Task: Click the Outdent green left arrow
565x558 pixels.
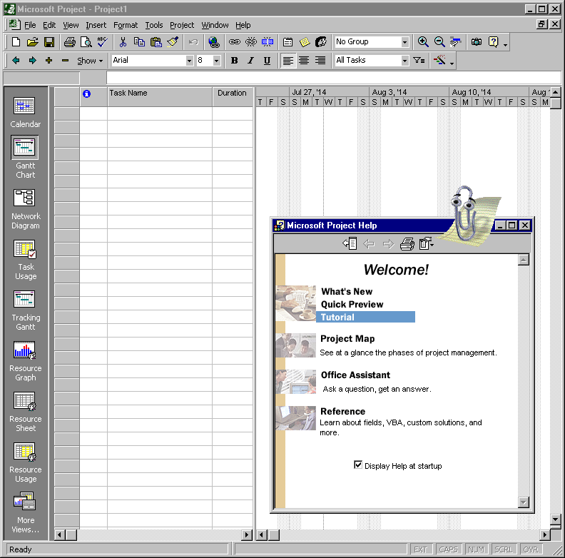Action: click(x=16, y=61)
